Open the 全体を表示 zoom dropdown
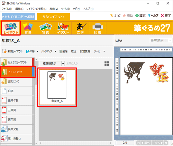 [161, 40]
